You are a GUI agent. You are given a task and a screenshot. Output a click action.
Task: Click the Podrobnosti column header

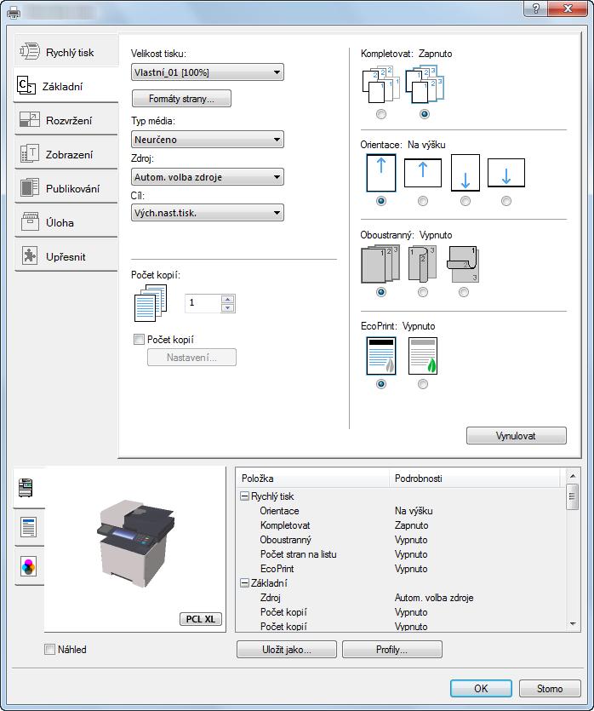tap(475, 479)
